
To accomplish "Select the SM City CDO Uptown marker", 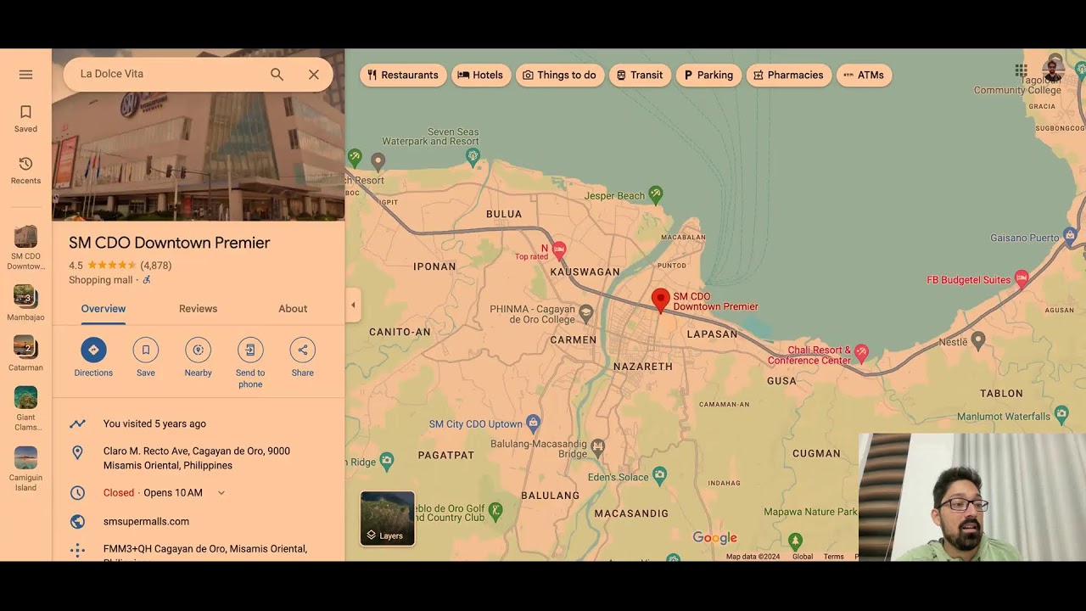I will point(533,422).
